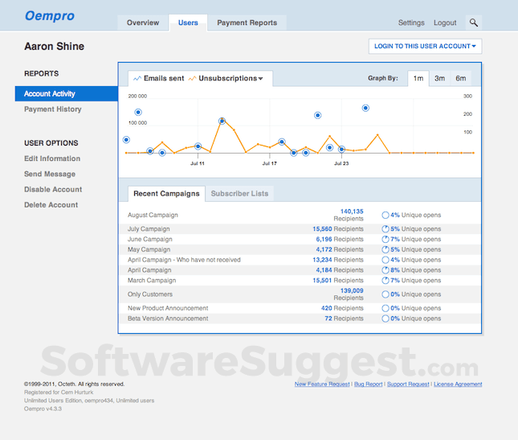
Task: Click the Bug Report footer link
Action: pos(368,384)
